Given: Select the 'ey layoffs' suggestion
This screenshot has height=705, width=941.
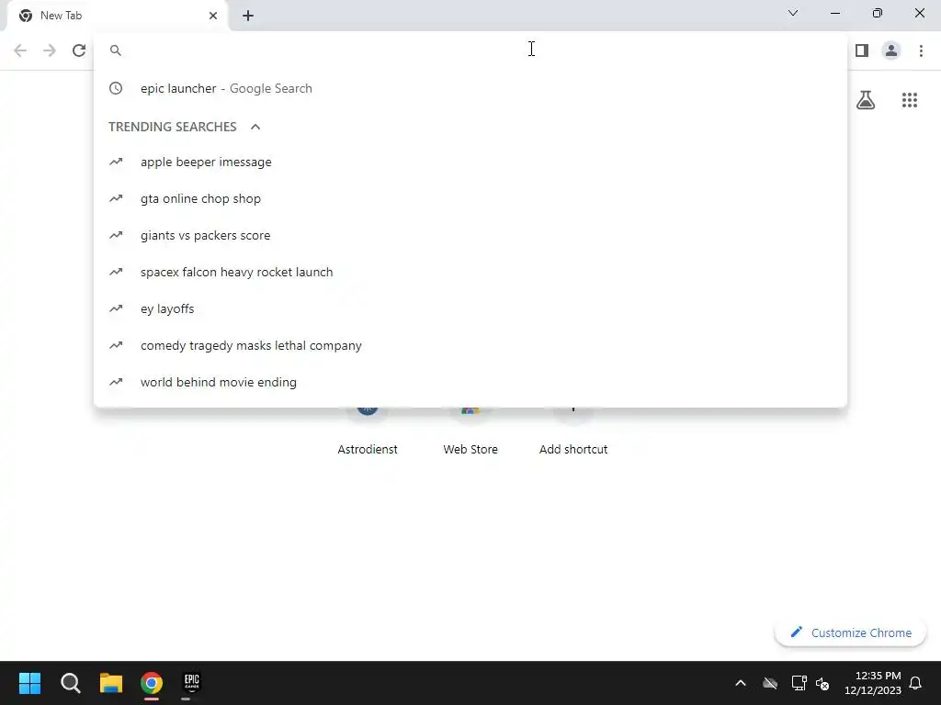Looking at the screenshot, I should coord(470,308).
